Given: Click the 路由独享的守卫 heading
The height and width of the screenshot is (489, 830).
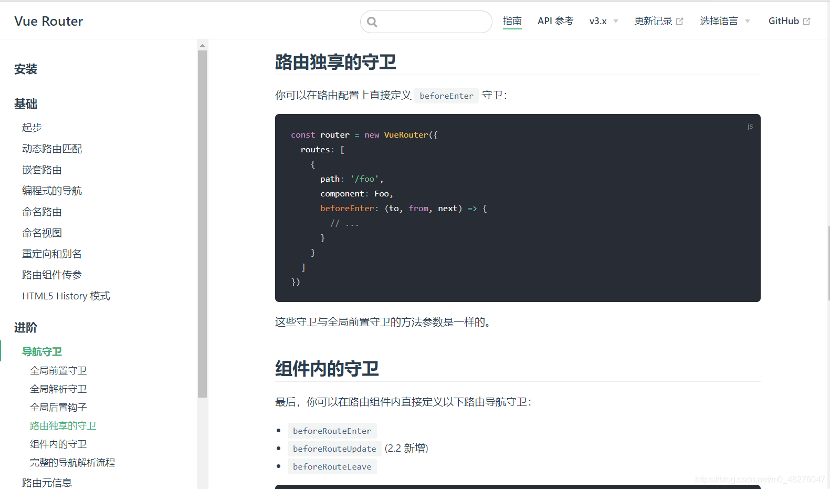Looking at the screenshot, I should coord(335,62).
